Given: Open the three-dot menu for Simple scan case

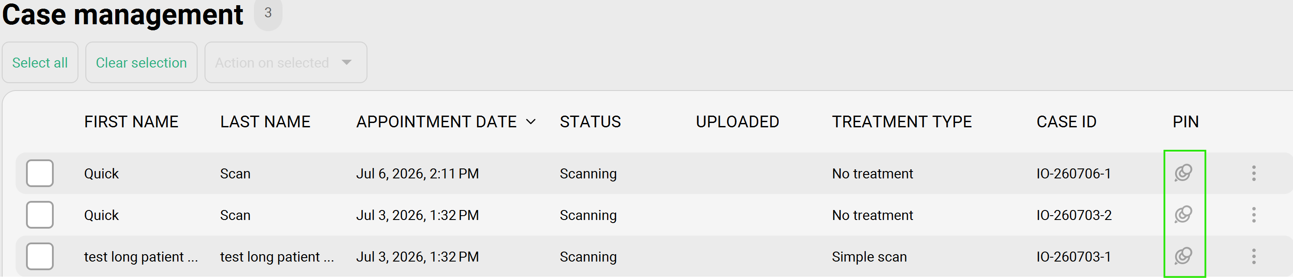Looking at the screenshot, I should (x=1253, y=257).
